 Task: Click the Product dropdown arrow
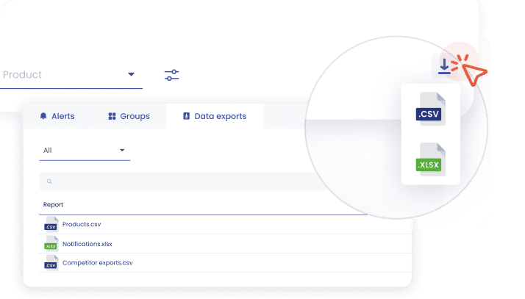pyautogui.click(x=132, y=74)
